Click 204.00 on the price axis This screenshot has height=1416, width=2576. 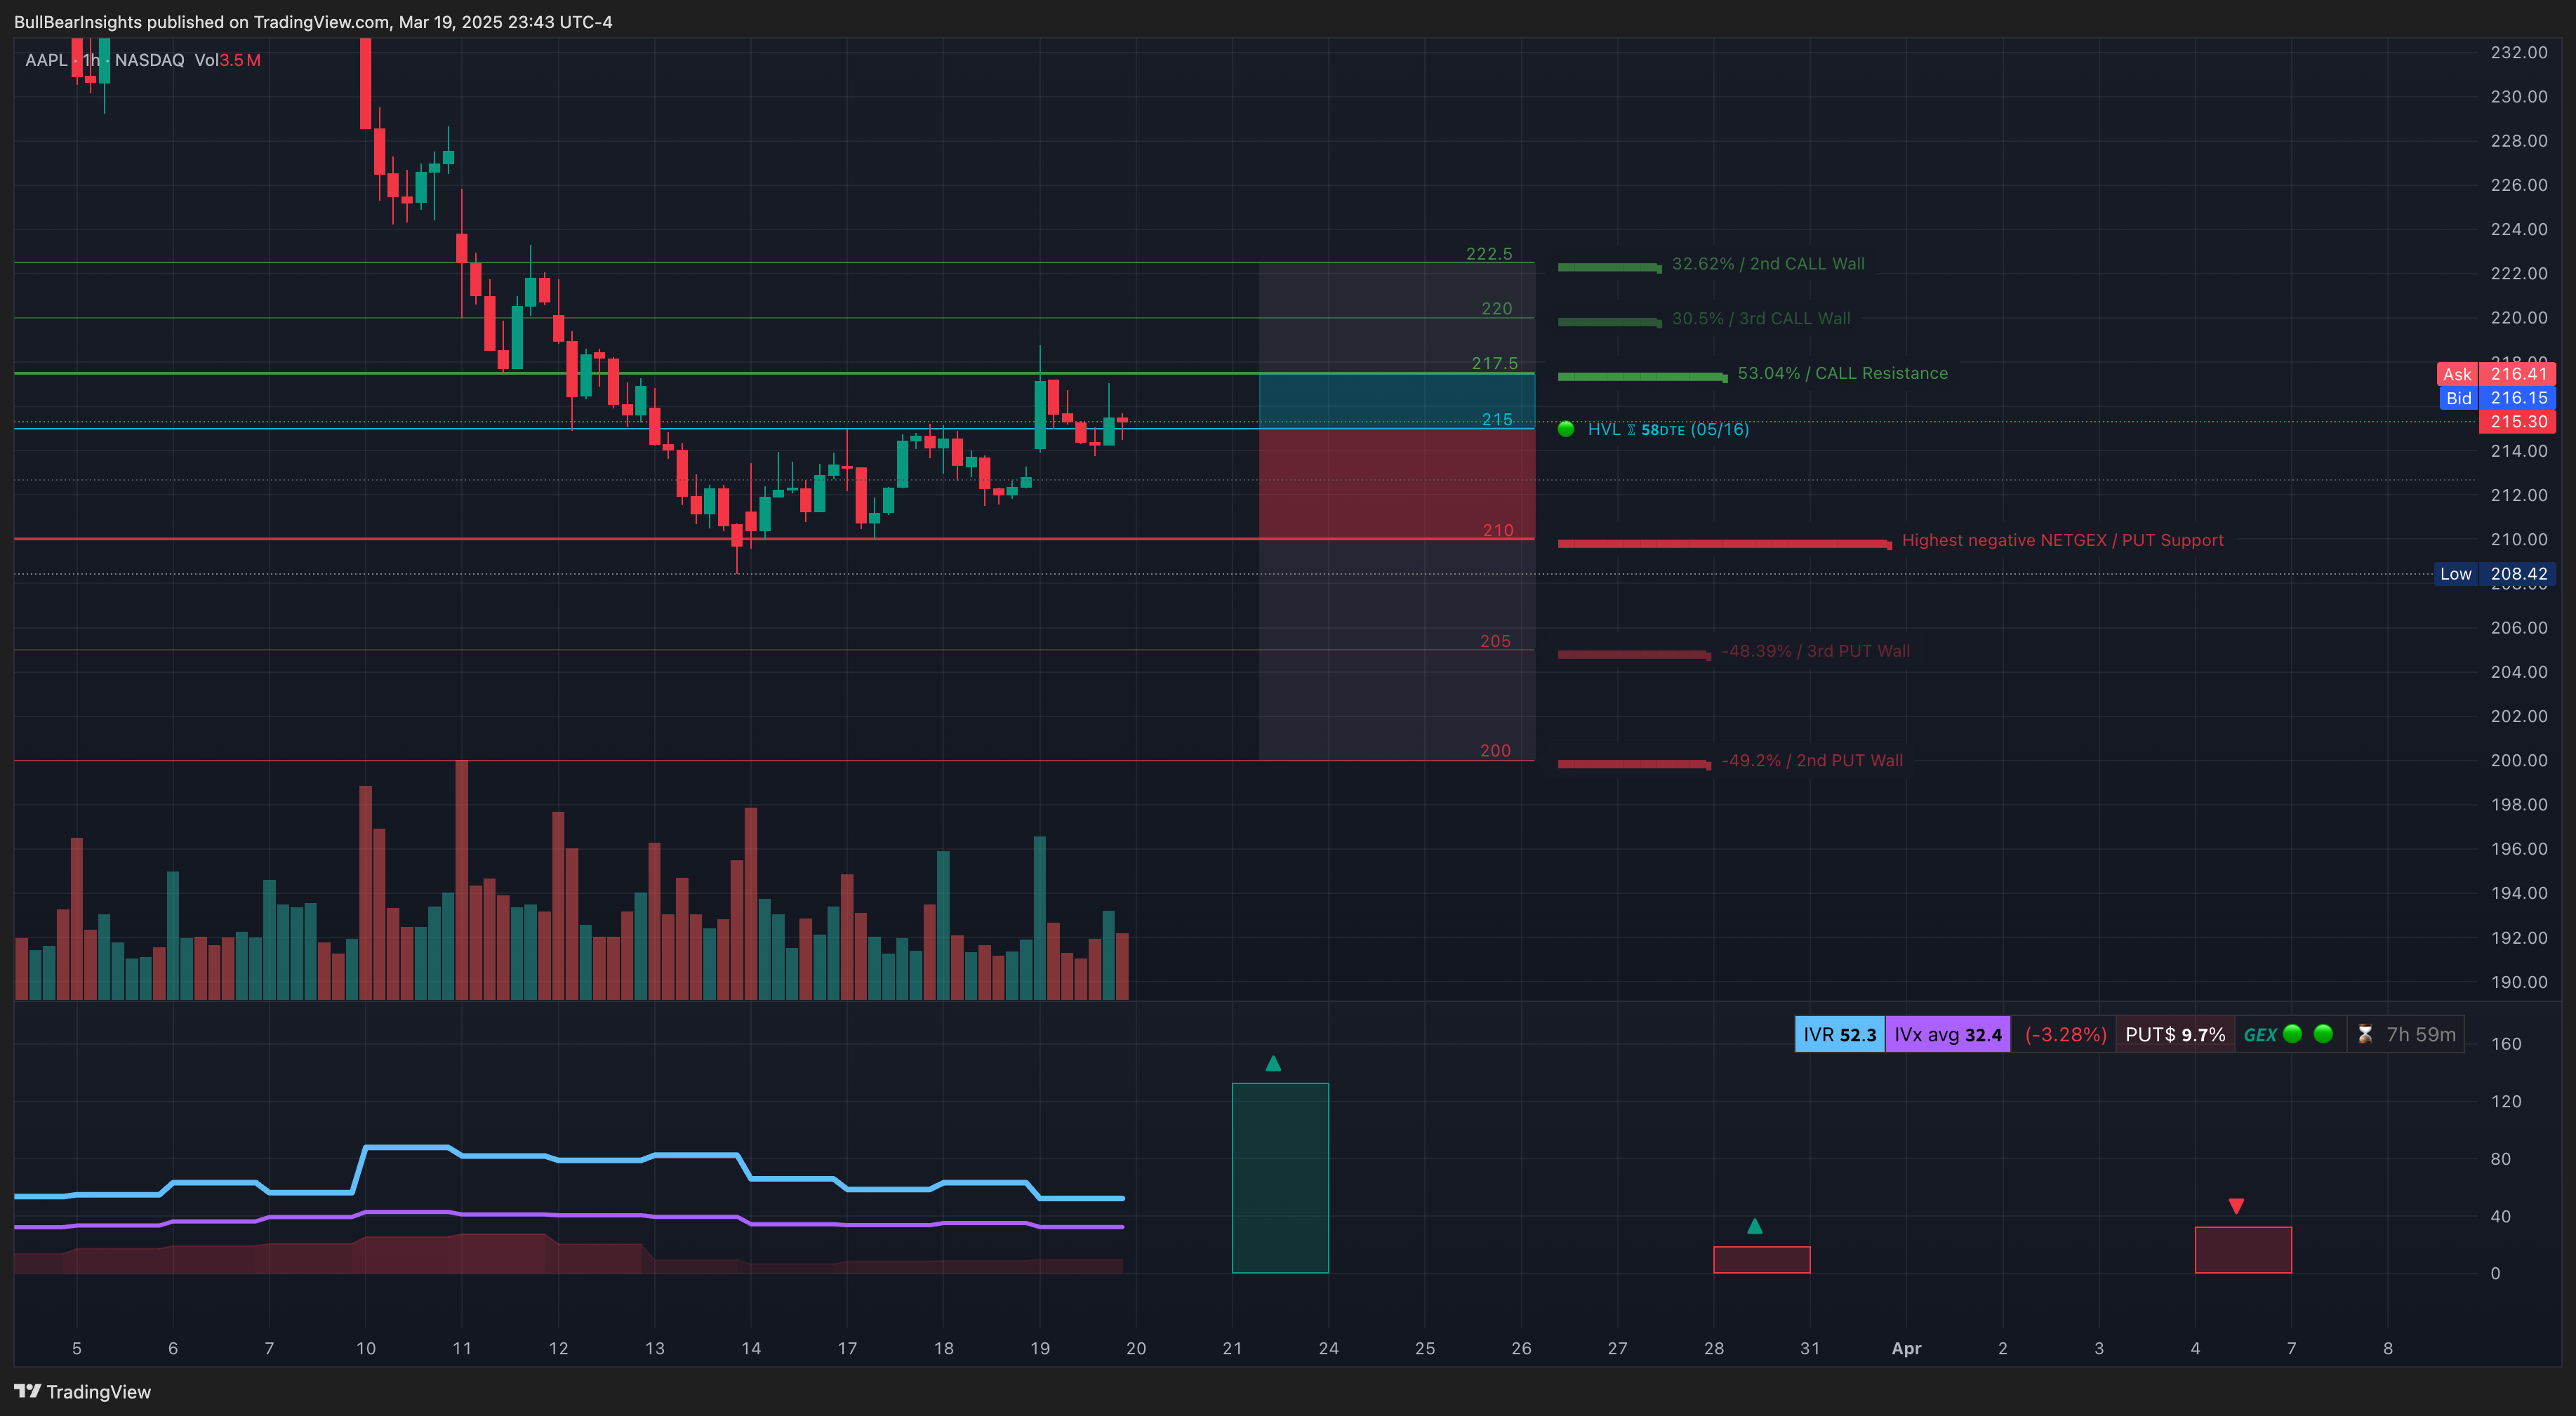tap(2519, 672)
